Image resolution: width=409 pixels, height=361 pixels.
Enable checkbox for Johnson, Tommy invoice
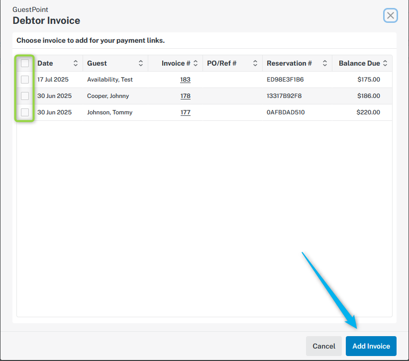pos(25,112)
